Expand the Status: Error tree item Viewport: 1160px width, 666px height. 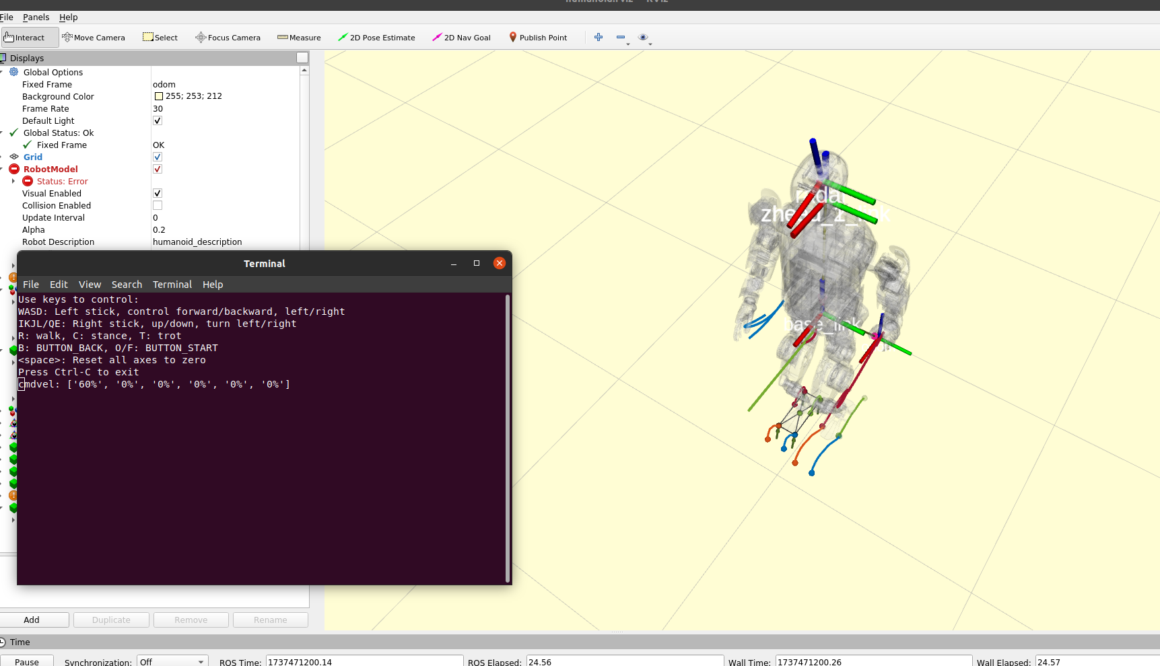pyautogui.click(x=13, y=182)
